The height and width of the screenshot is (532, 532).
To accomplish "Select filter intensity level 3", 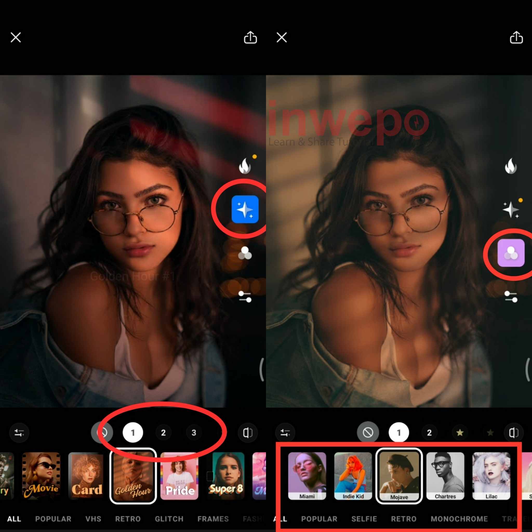I will (x=195, y=432).
